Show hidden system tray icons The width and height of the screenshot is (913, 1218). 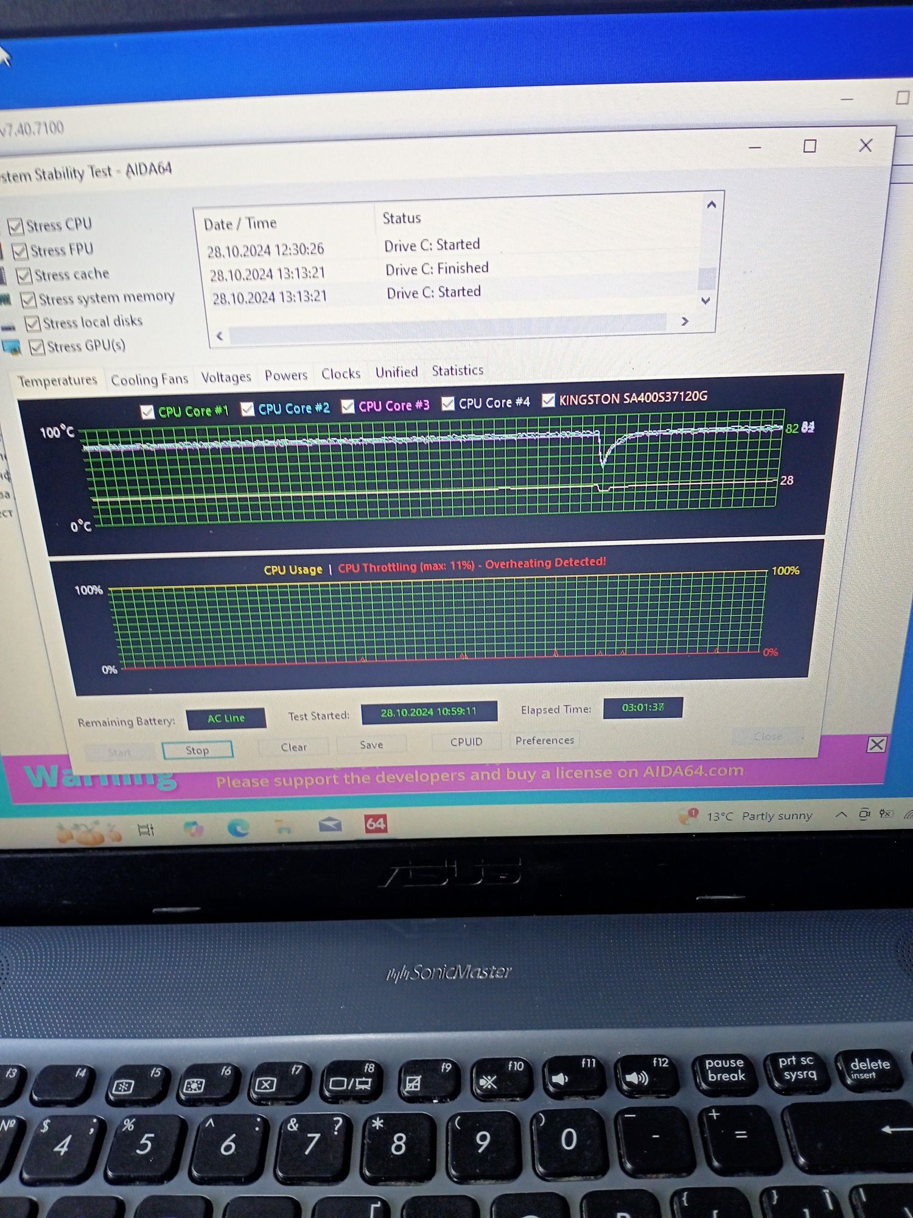841,814
